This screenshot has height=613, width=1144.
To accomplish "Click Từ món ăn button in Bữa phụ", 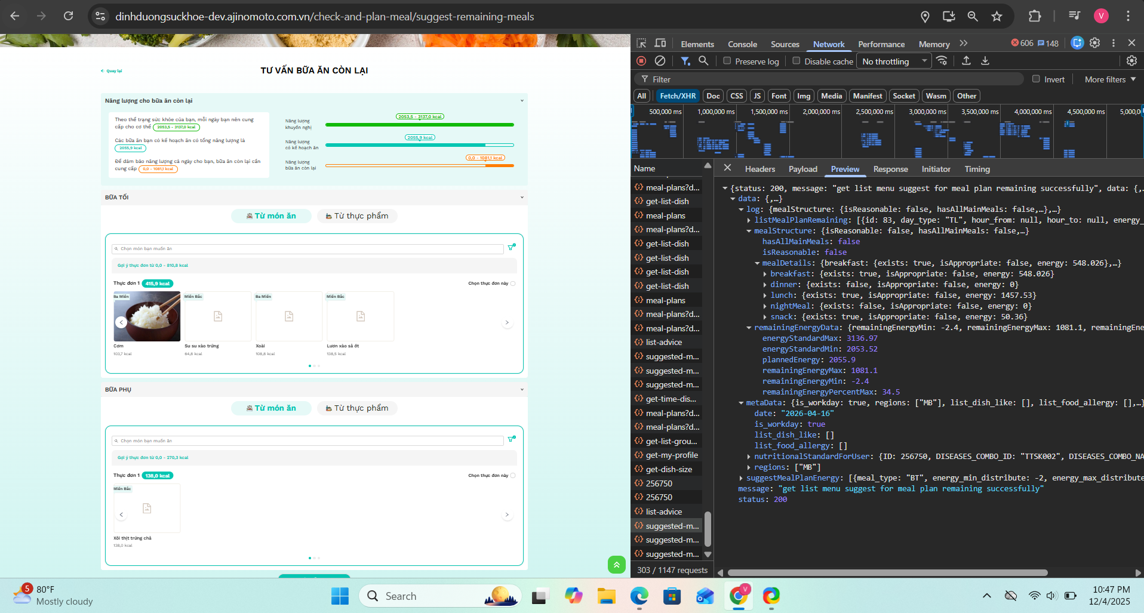I will 271,408.
